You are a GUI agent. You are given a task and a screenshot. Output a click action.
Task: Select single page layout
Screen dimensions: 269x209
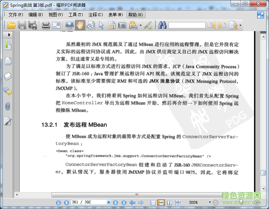[153, 203]
